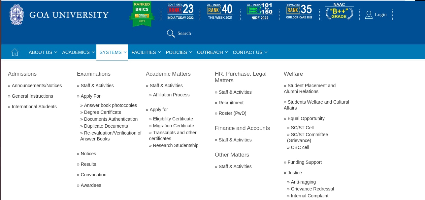The image size is (425, 200).
Task: Click the home icon in navigation bar
Action: coord(15,52)
